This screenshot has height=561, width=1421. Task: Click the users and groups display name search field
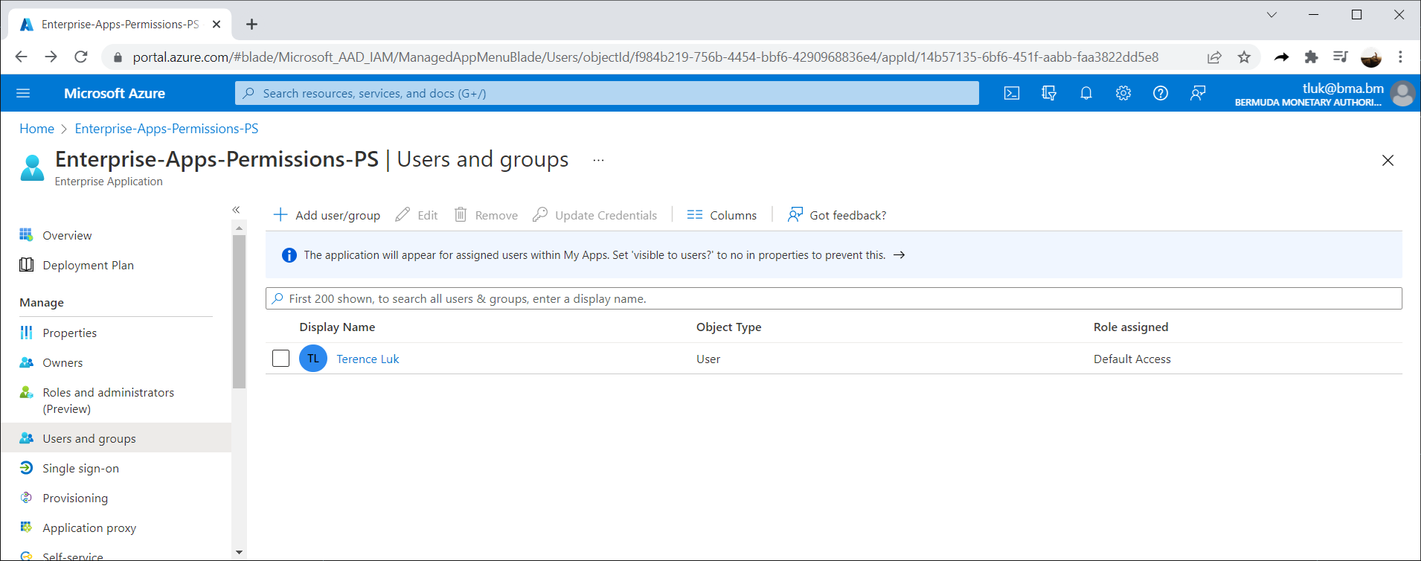point(834,298)
